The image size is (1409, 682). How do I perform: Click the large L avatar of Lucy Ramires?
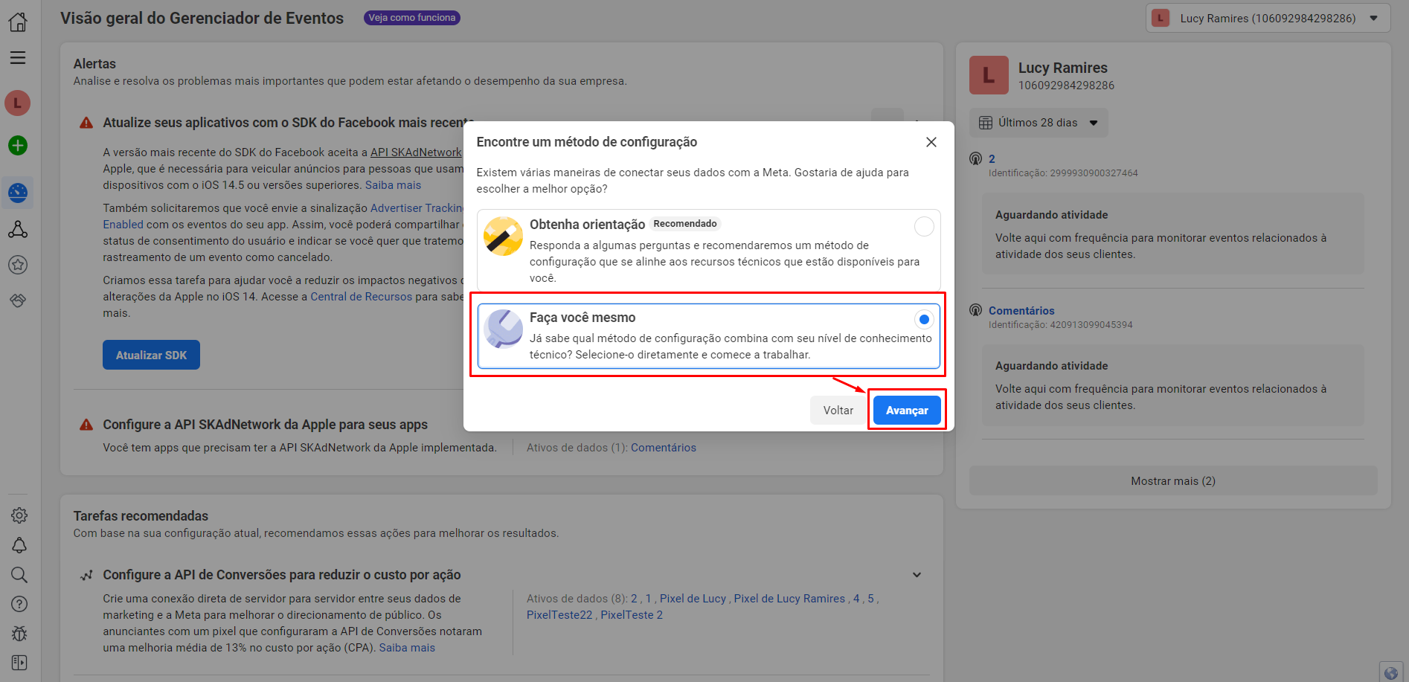pyautogui.click(x=989, y=75)
